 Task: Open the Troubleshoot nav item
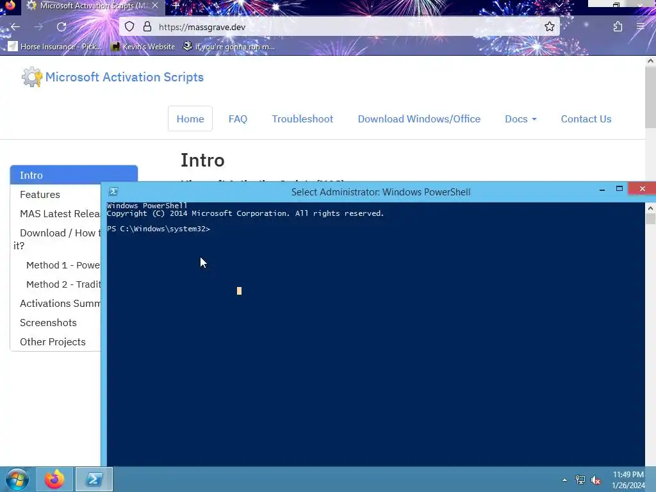(302, 119)
